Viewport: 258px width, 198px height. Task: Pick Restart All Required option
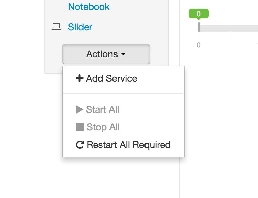click(128, 145)
